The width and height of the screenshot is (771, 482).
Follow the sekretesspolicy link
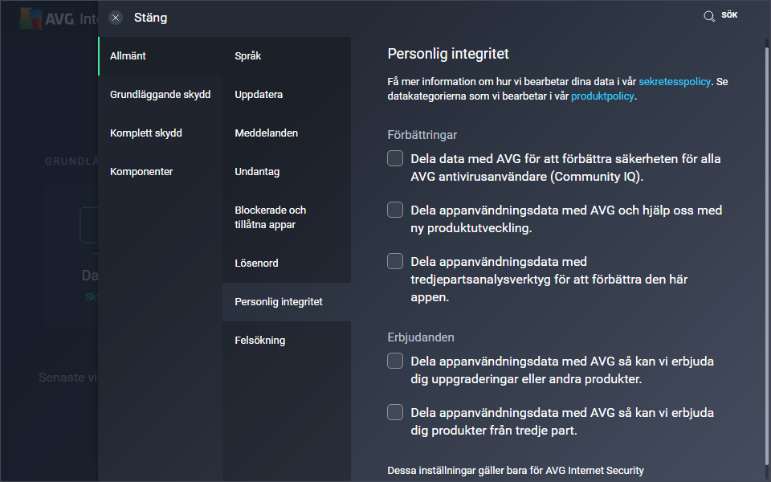click(675, 82)
